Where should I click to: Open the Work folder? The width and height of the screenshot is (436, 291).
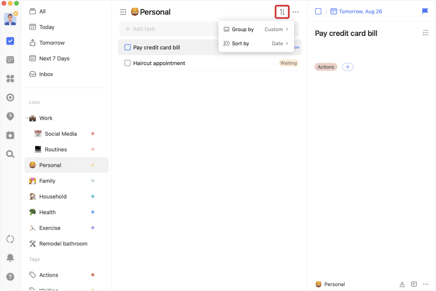coord(66,118)
